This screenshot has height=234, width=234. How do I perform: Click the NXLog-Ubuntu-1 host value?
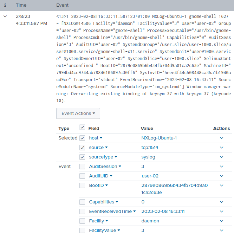pyautogui.click(x=159, y=138)
